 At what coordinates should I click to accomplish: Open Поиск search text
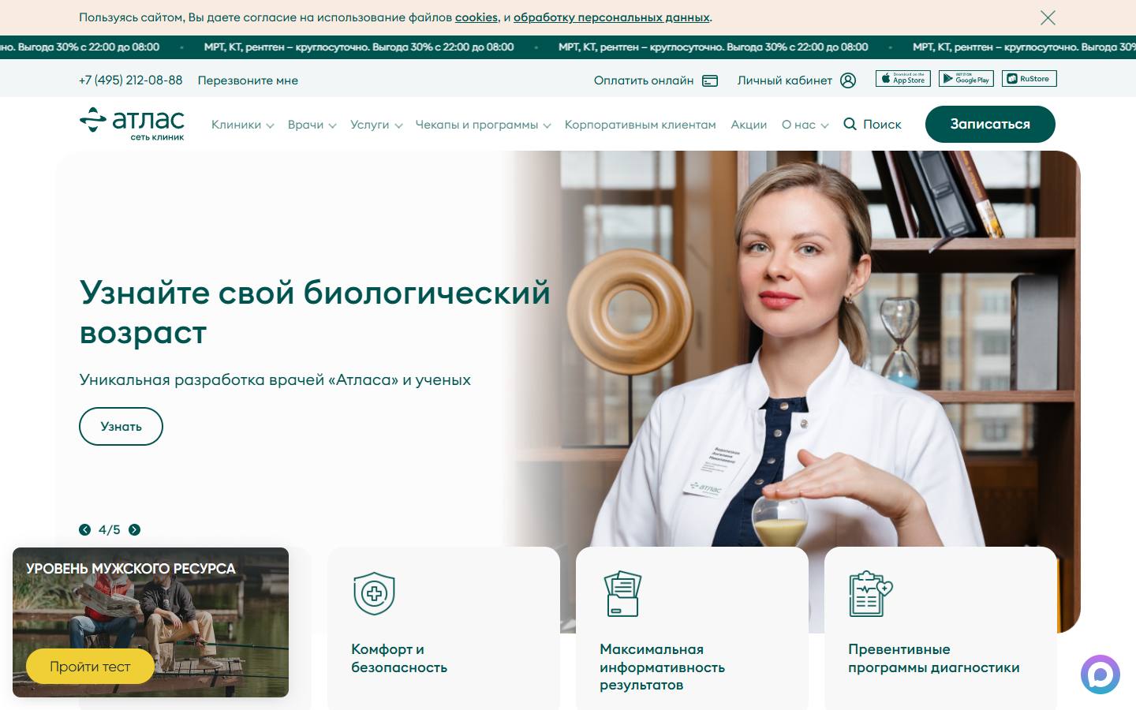[x=882, y=125]
